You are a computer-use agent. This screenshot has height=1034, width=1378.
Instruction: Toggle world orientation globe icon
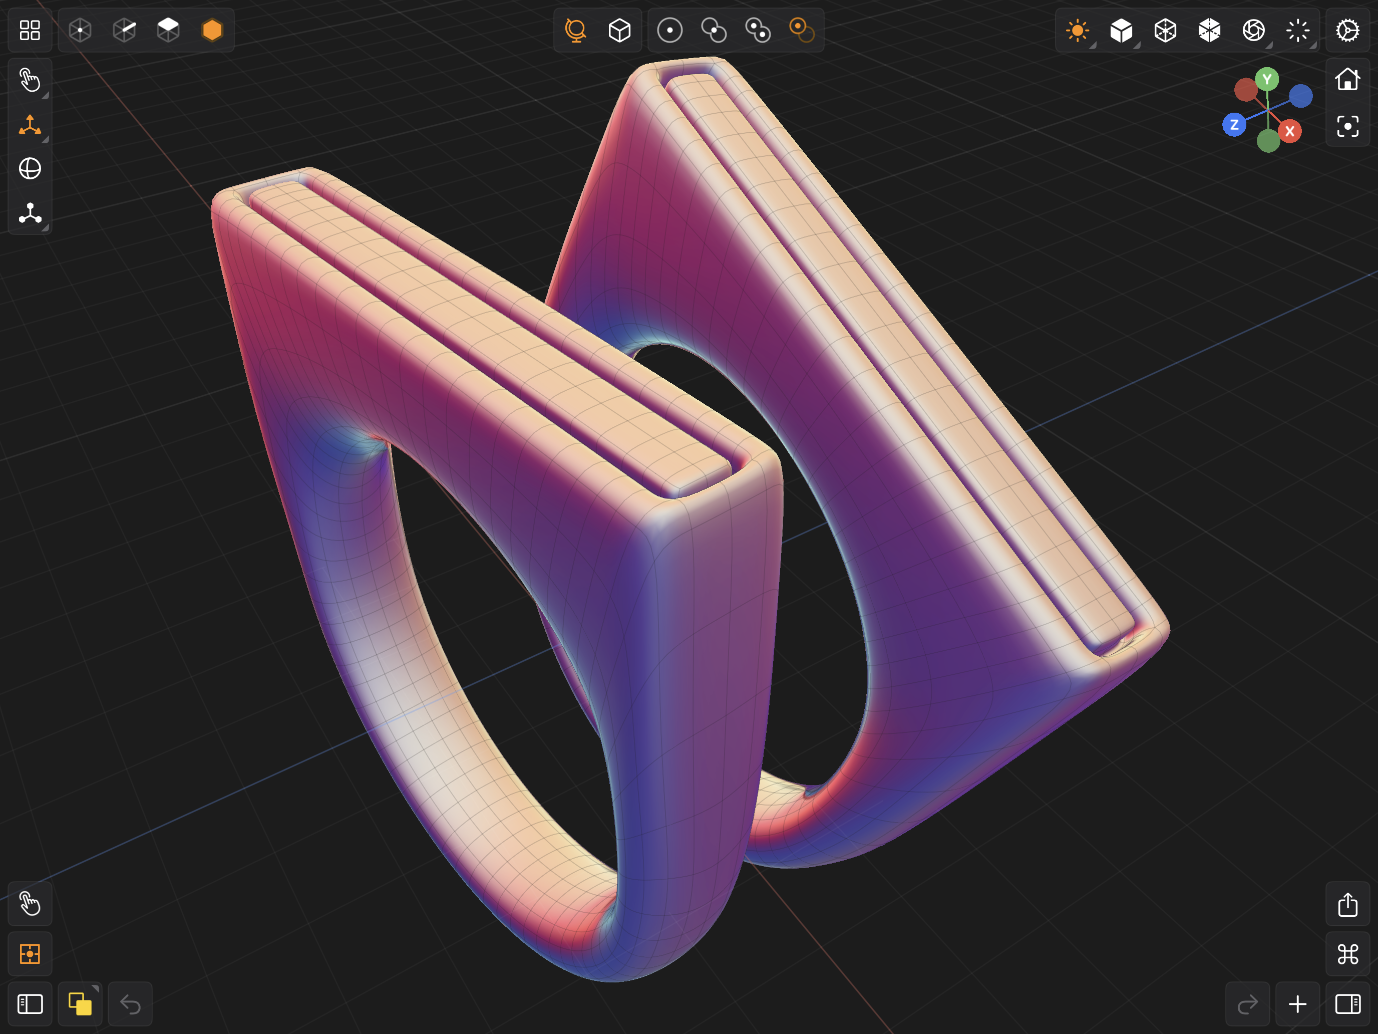pos(576,30)
